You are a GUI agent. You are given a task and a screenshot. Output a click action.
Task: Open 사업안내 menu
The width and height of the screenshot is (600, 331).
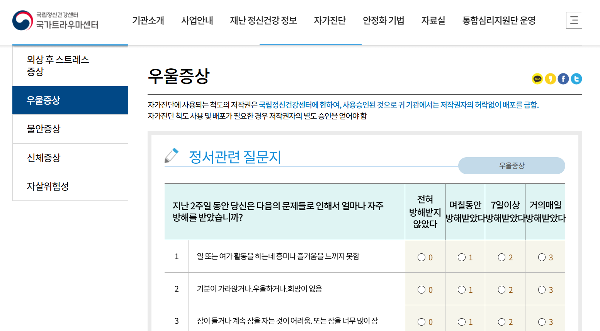tap(197, 20)
